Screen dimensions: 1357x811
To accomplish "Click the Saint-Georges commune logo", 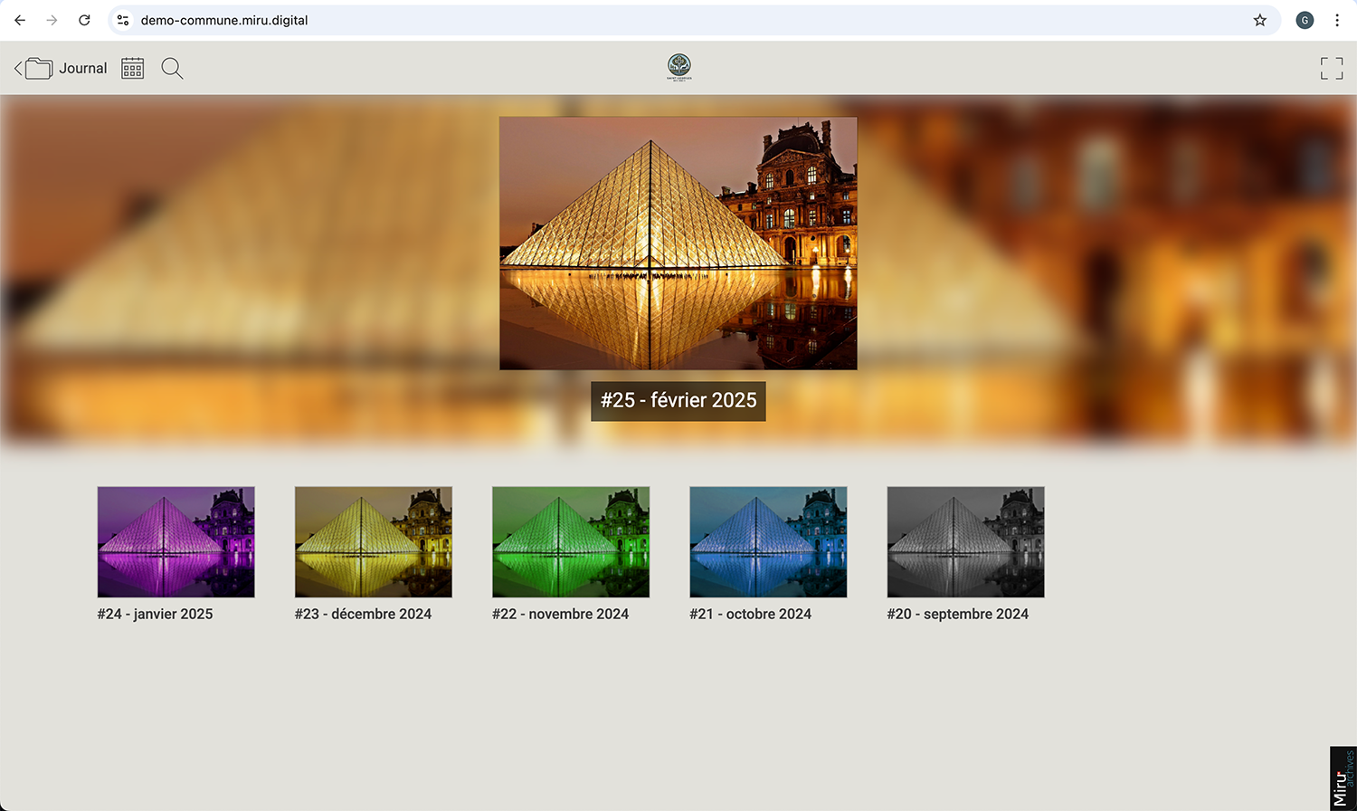I will pyautogui.click(x=678, y=67).
